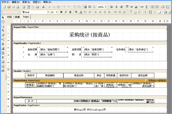Image resolution: width=172 pixels, height=114 pixels.
Task: Justify text block icon
Action: click(x=109, y=12)
